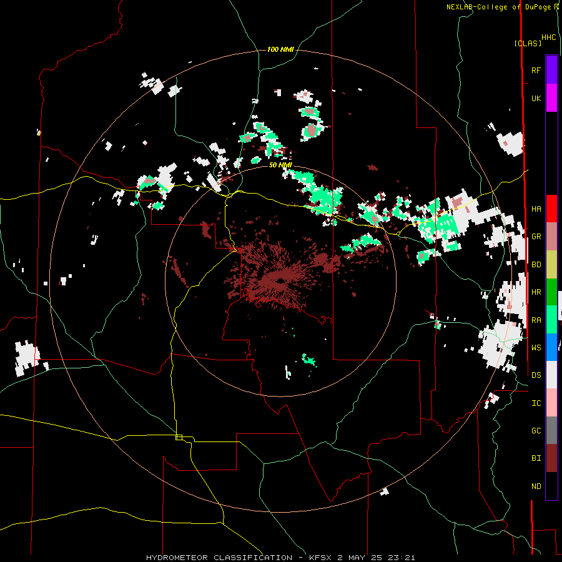Screen dimensions: 562x562
Task: Click the 'BI' legend label
Action: (x=536, y=458)
